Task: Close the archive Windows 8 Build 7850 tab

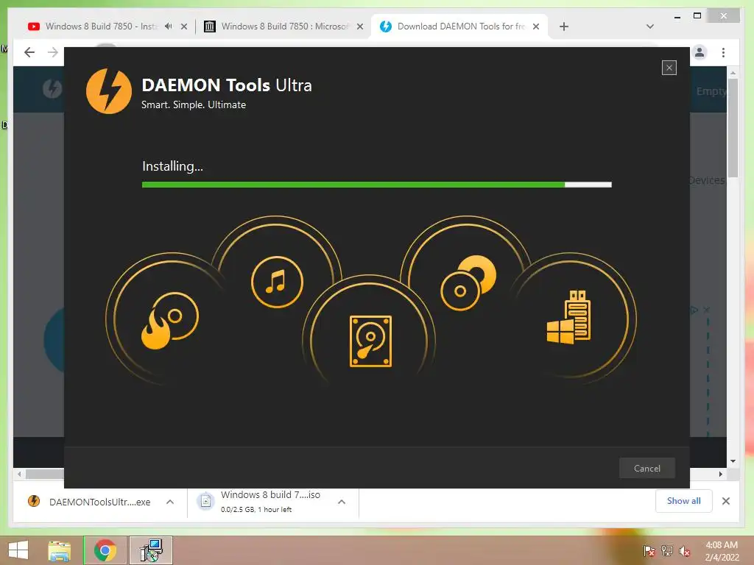Action: pos(359,27)
